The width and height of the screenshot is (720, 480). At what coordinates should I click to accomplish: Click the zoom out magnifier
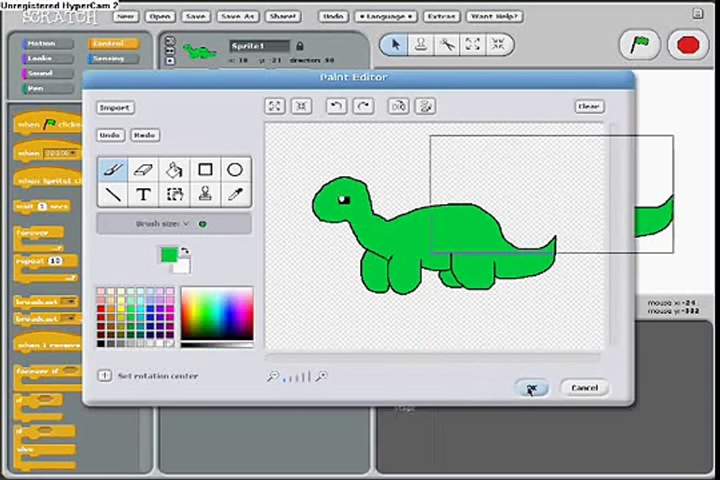click(x=273, y=377)
